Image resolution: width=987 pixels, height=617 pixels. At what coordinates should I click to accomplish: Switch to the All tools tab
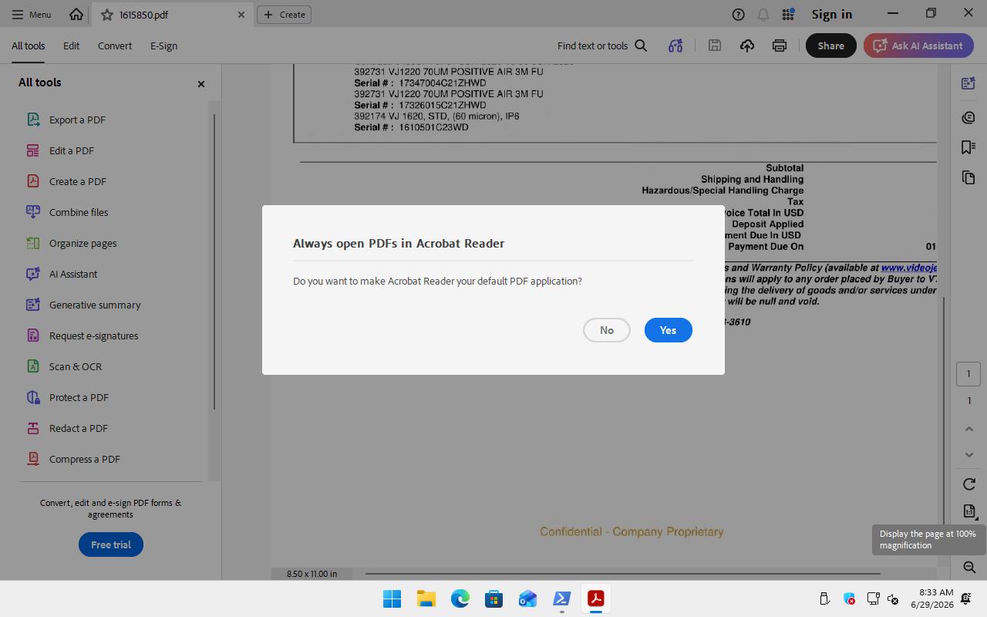click(x=28, y=46)
